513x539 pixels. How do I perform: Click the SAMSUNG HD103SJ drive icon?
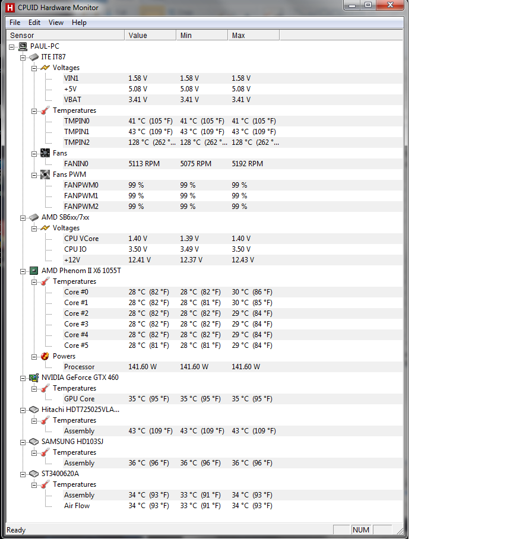coord(34,442)
